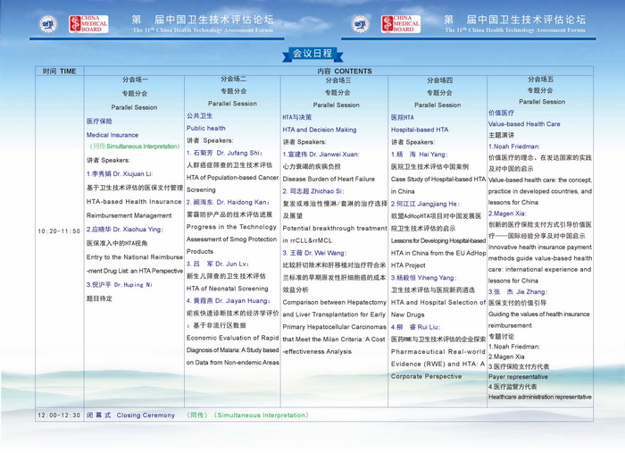Screen dimensions: 625x453
Task: Click the HTA与决策 topic title
Action: click(x=297, y=118)
